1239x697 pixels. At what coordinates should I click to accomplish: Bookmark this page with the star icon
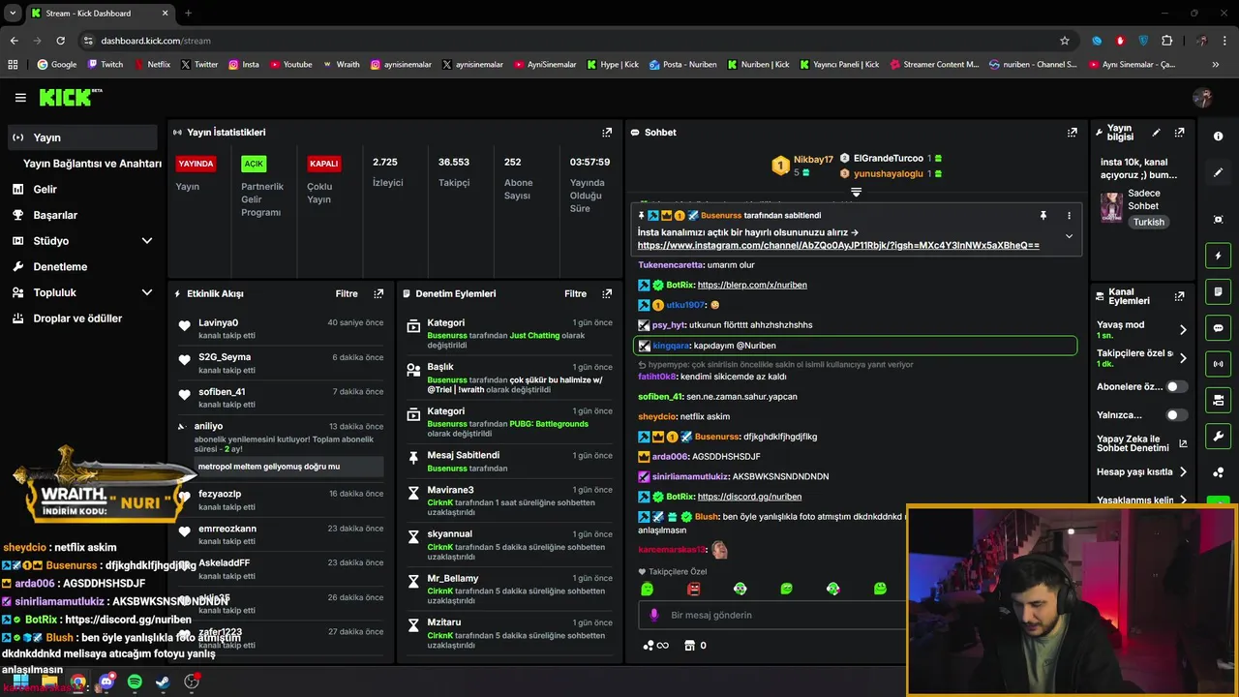[1065, 41]
